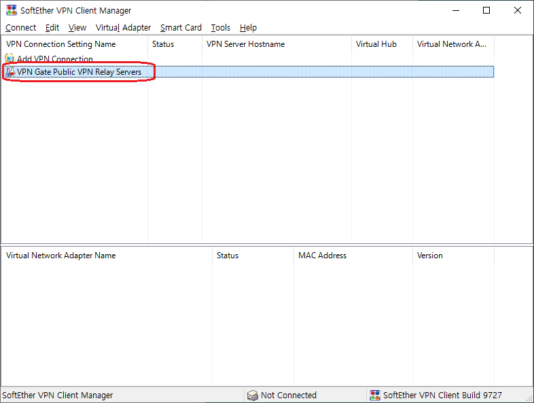The image size is (534, 403).
Task: Click status bar SoftEther VPN Client Manager text
Action: click(58, 395)
